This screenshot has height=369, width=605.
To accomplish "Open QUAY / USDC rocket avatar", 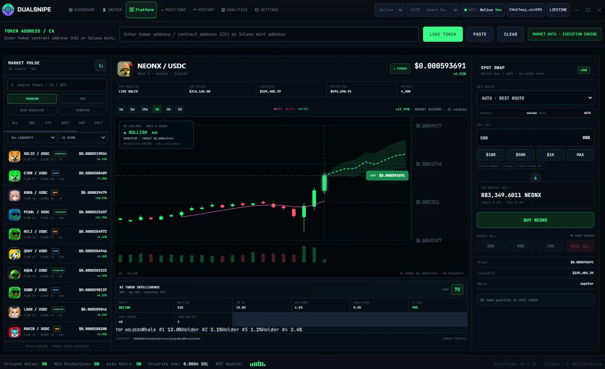I will pos(15,254).
